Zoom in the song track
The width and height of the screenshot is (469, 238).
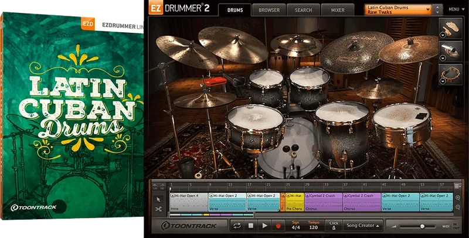pos(458,198)
